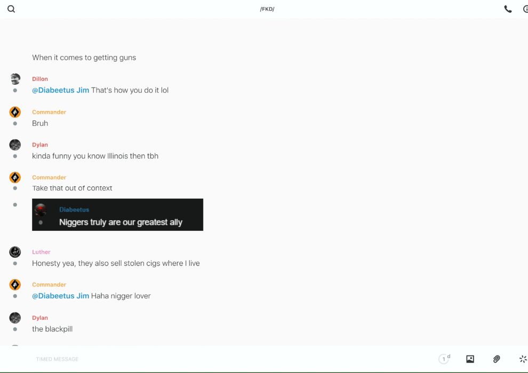
Task: Start a voice call with phone icon
Action: tap(508, 9)
